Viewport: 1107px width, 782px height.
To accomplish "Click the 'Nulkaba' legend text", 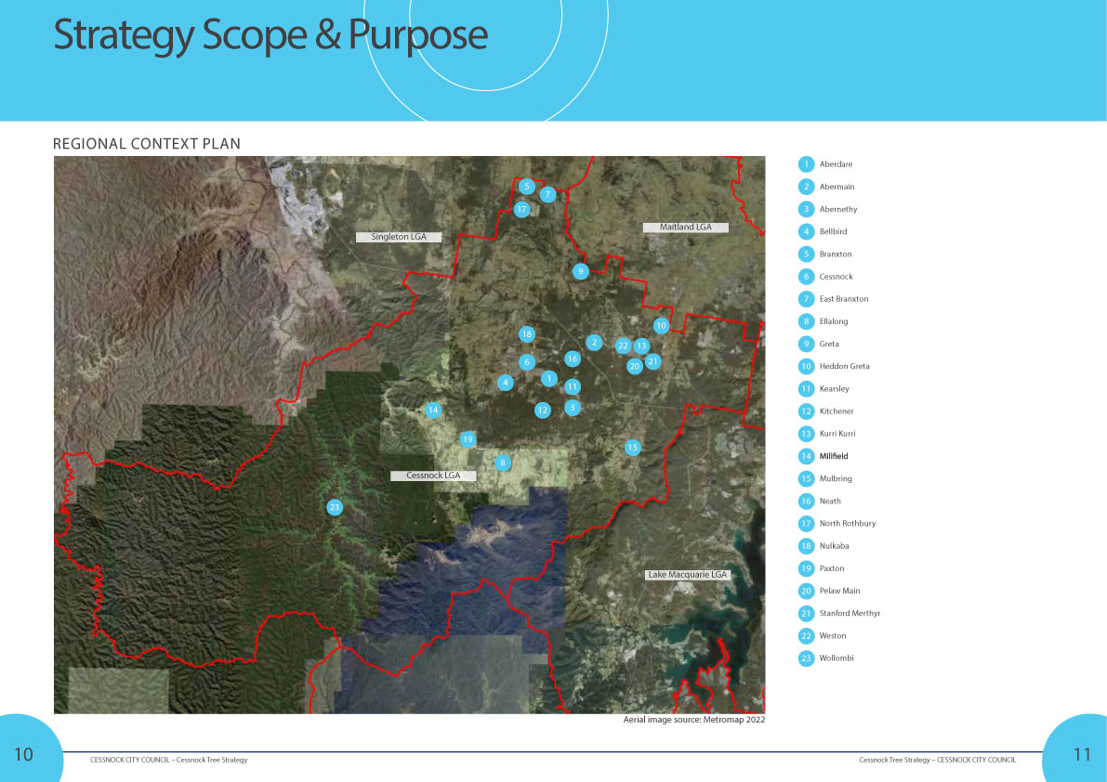I will click(x=834, y=546).
